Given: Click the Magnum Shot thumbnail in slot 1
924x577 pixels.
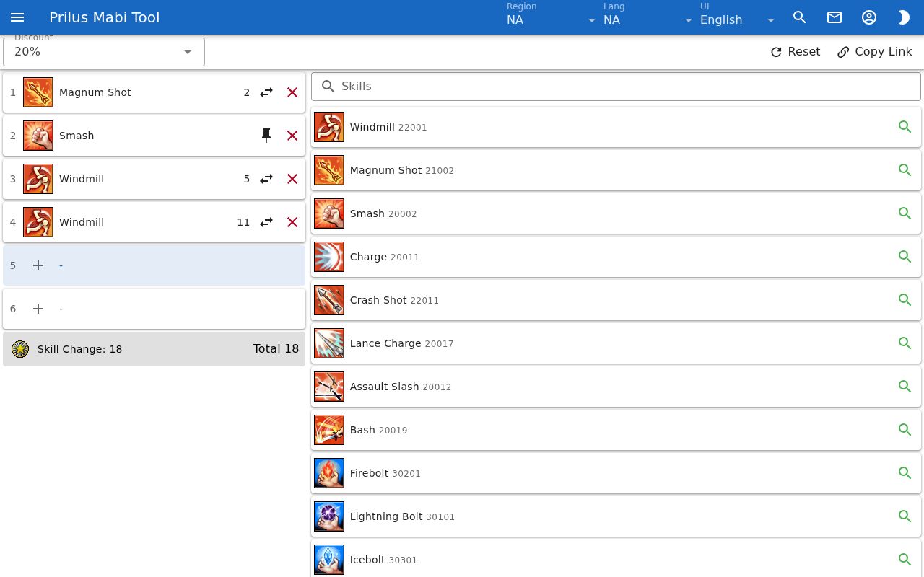Looking at the screenshot, I should tap(38, 92).
